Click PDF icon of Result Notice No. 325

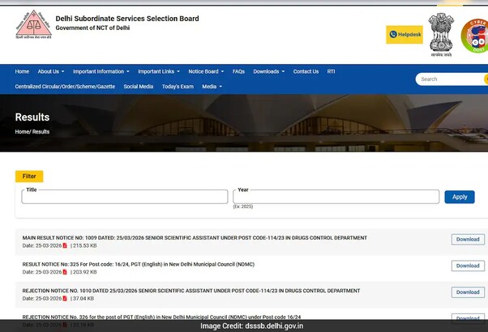(65, 272)
